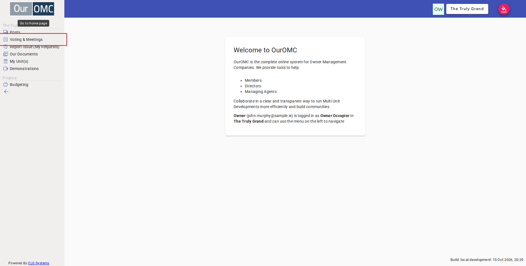This screenshot has width=526, height=266.
Task: Click the My Unit(s) building icon
Action: [x=6, y=61]
